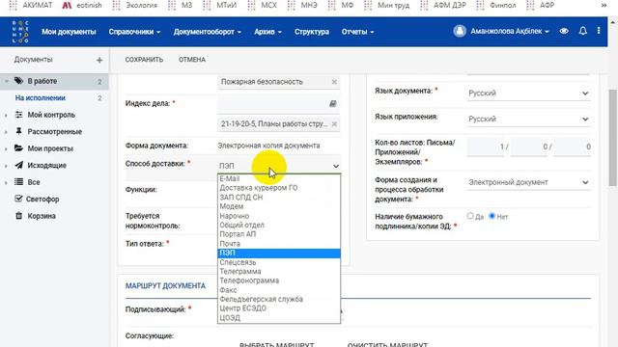This screenshot has width=618, height=347.
Task: Click ОТМЕНА button
Action: click(192, 60)
